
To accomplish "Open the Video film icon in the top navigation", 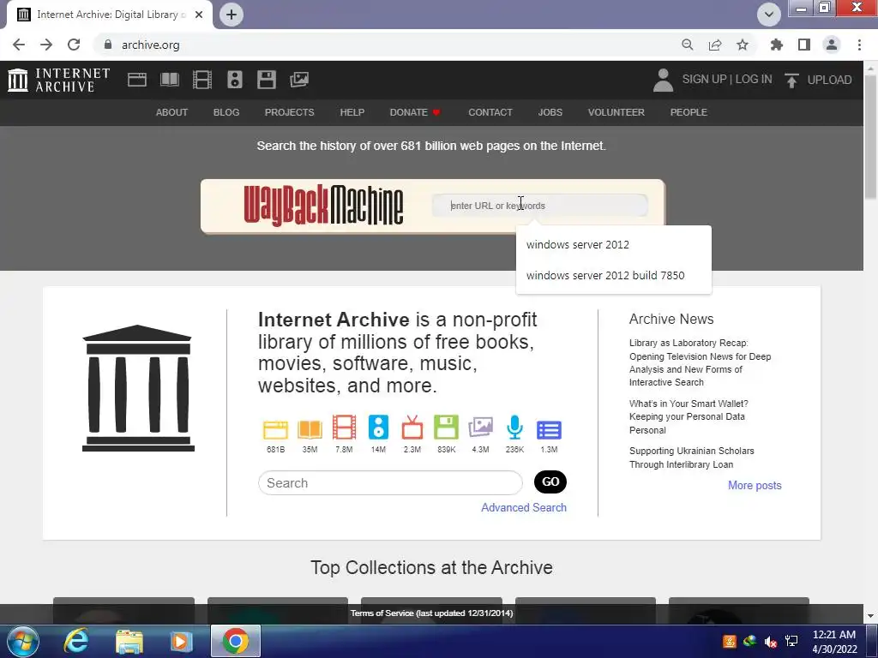I will [x=202, y=80].
